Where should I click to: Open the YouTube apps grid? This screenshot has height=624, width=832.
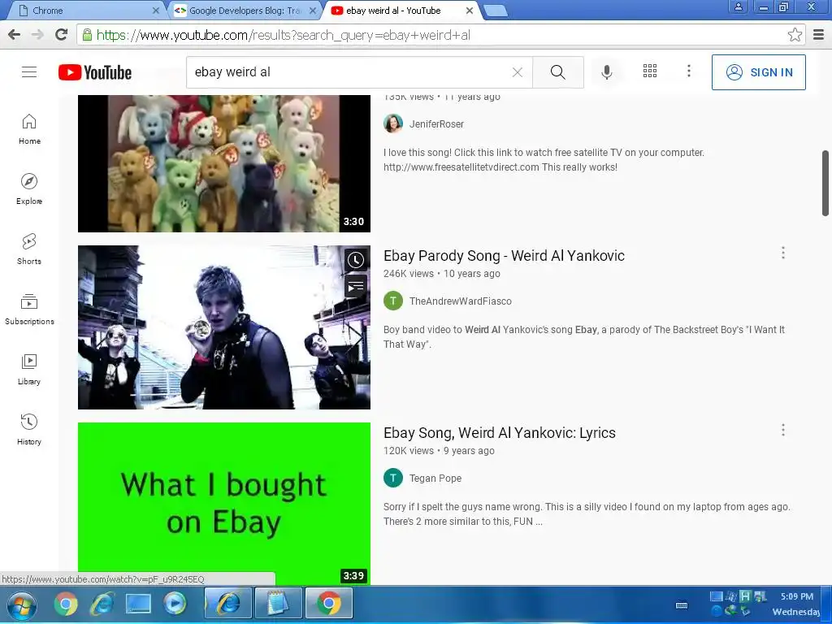point(650,71)
